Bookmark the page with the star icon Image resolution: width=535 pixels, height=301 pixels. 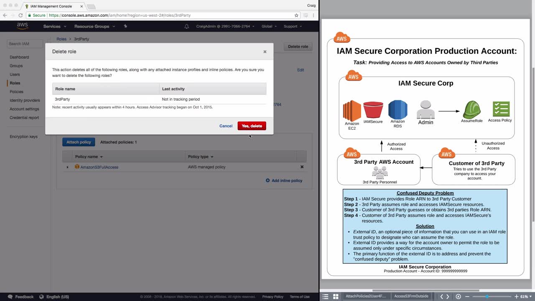(296, 15)
